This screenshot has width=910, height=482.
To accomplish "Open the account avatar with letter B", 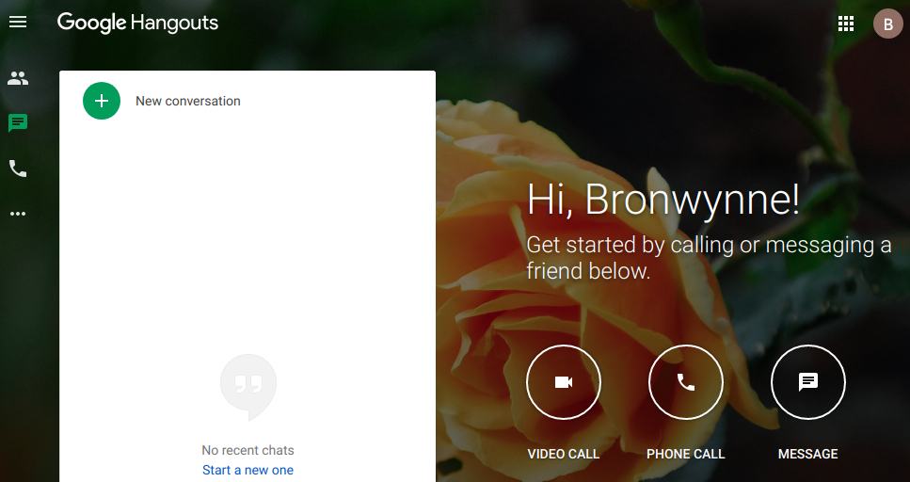I will click(888, 24).
